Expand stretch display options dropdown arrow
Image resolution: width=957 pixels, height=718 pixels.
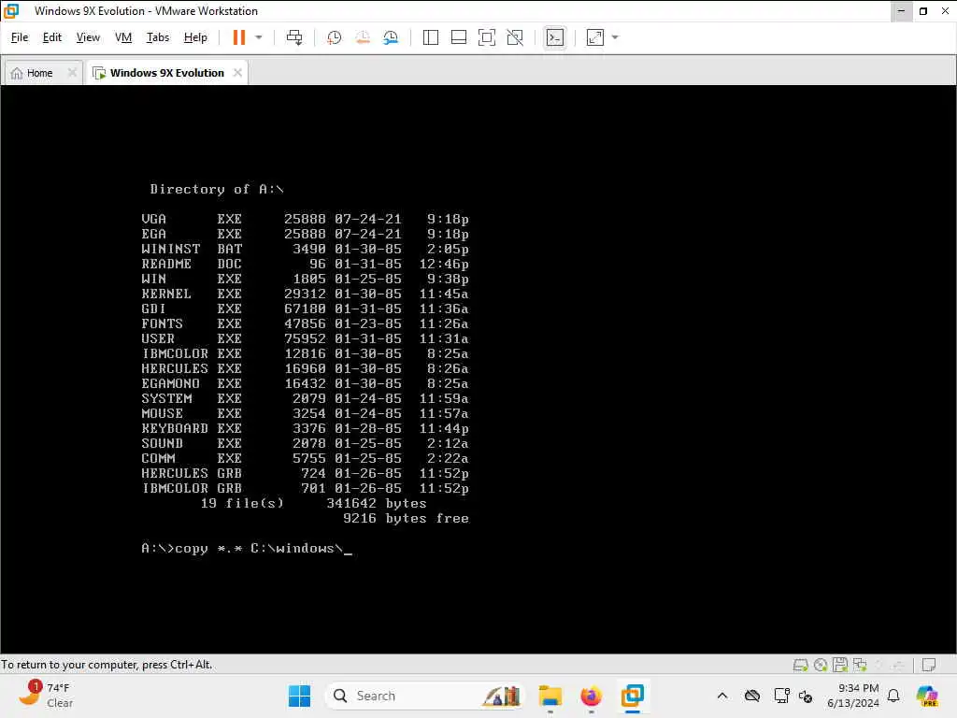[615, 37]
